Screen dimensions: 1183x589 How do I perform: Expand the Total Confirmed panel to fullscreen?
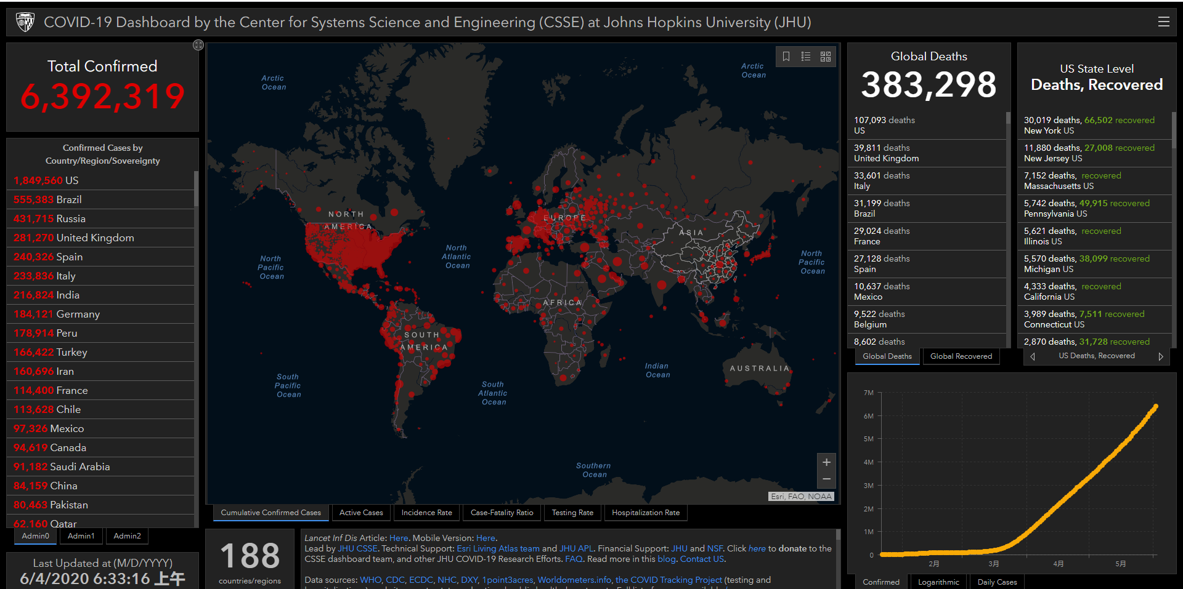point(198,45)
